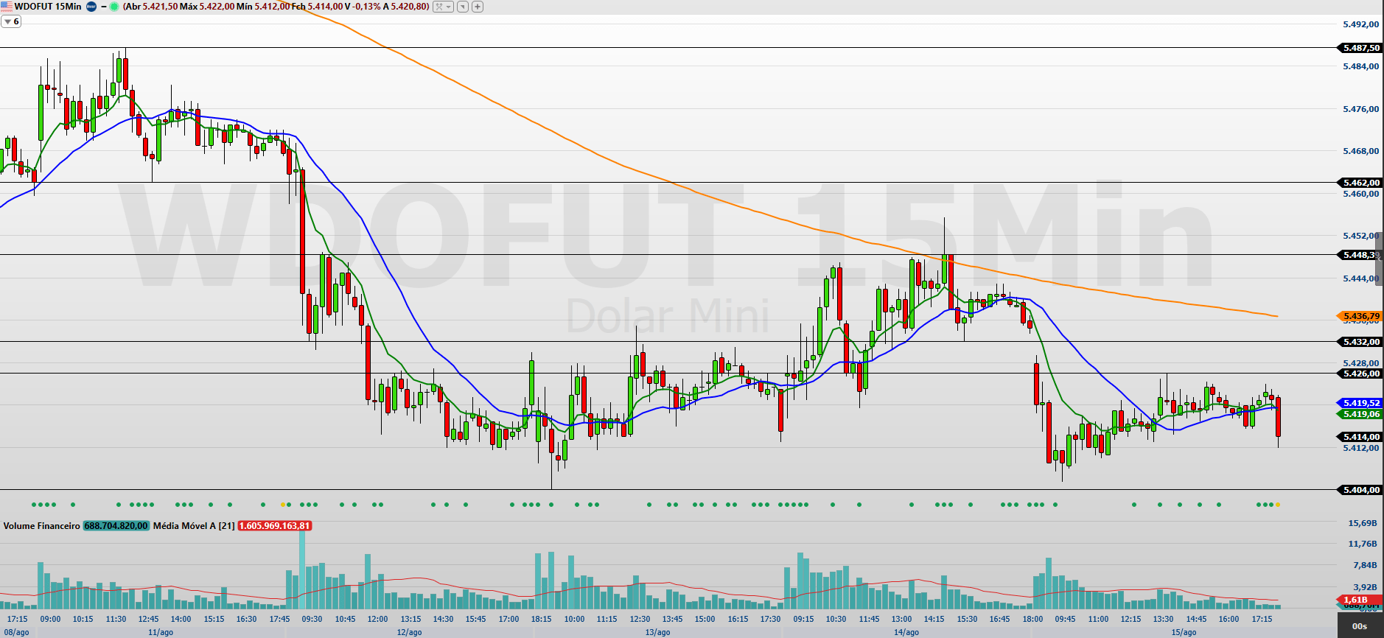Click the plus icon to add chart
Viewport: 1384px width, 638px height.
click(x=478, y=7)
